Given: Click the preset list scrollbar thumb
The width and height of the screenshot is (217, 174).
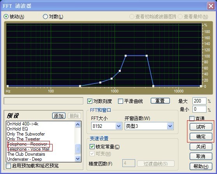Looking at the screenshot, I should [78, 149].
